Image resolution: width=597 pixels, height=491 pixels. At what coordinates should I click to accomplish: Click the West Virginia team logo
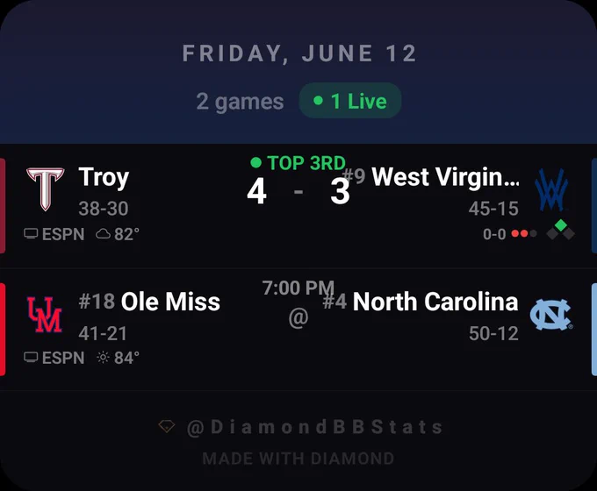pyautogui.click(x=551, y=189)
